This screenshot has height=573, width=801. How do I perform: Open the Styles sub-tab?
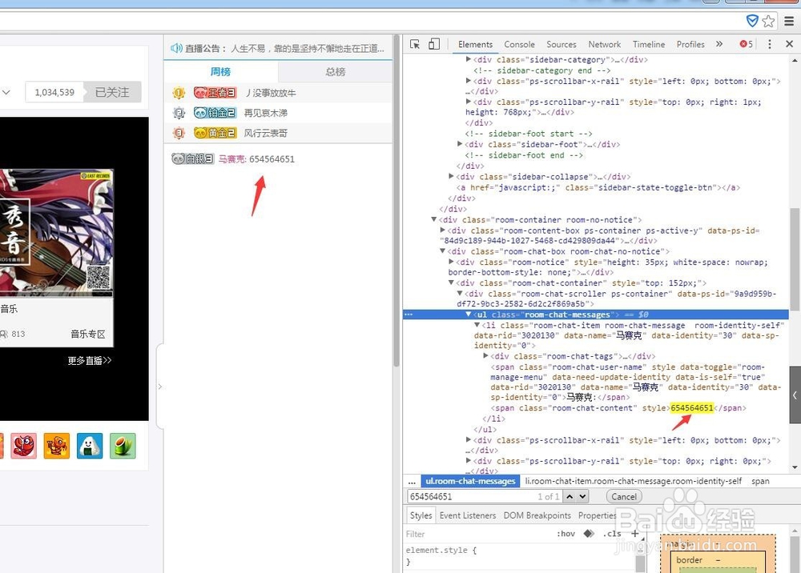(421, 515)
